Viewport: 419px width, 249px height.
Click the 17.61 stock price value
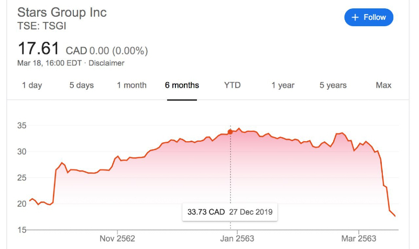click(x=39, y=49)
